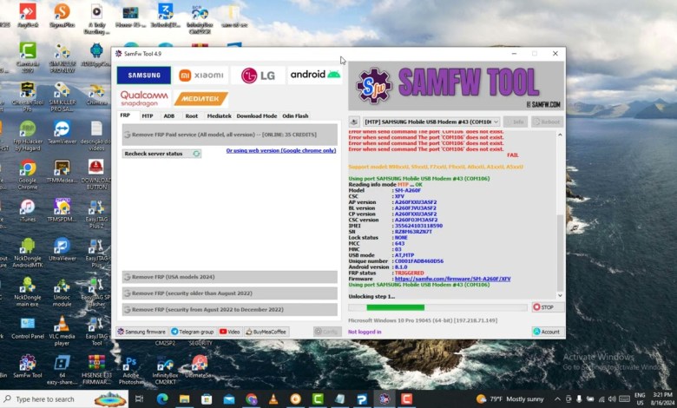Select the Samsung brand logo button
The image size is (677, 408).
[144, 76]
